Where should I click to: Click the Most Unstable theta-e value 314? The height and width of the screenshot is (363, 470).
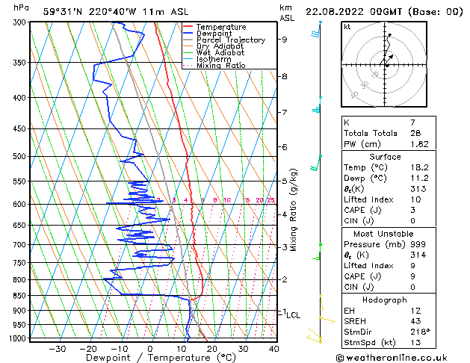[x=418, y=255]
